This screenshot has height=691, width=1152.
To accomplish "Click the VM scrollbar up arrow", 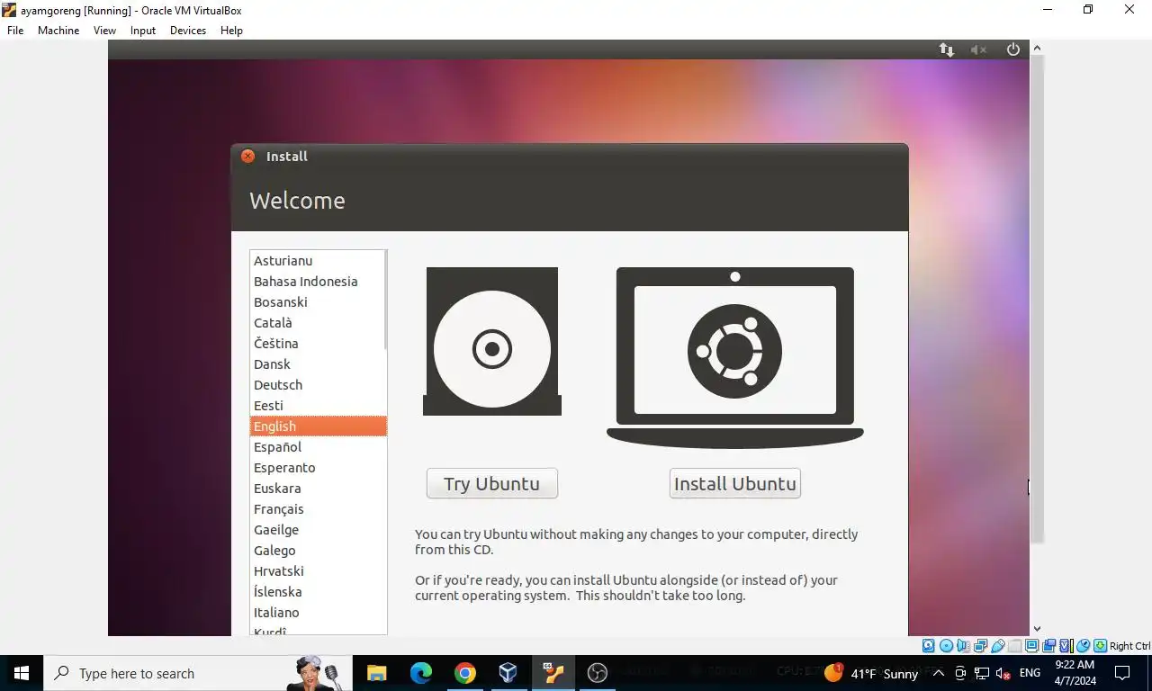I will (1037, 48).
